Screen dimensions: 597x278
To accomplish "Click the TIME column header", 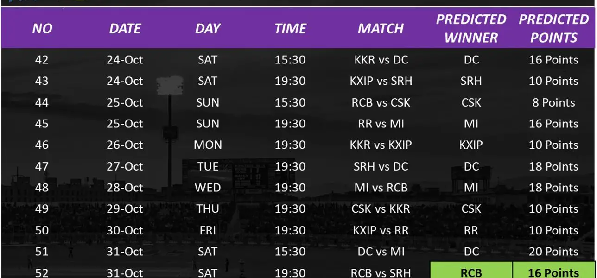I will point(290,29).
